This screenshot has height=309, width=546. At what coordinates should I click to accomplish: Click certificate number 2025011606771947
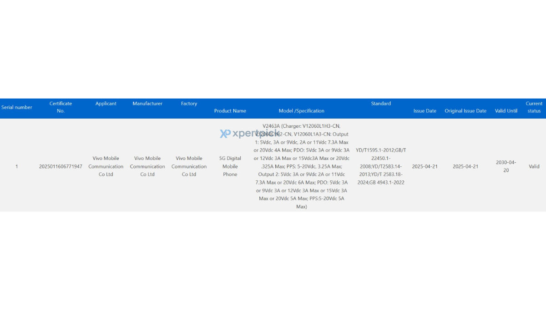(x=61, y=166)
